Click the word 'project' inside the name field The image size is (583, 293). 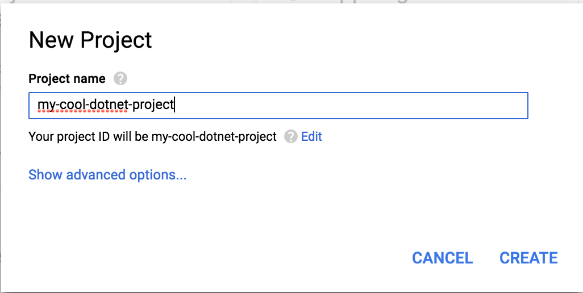(x=153, y=106)
